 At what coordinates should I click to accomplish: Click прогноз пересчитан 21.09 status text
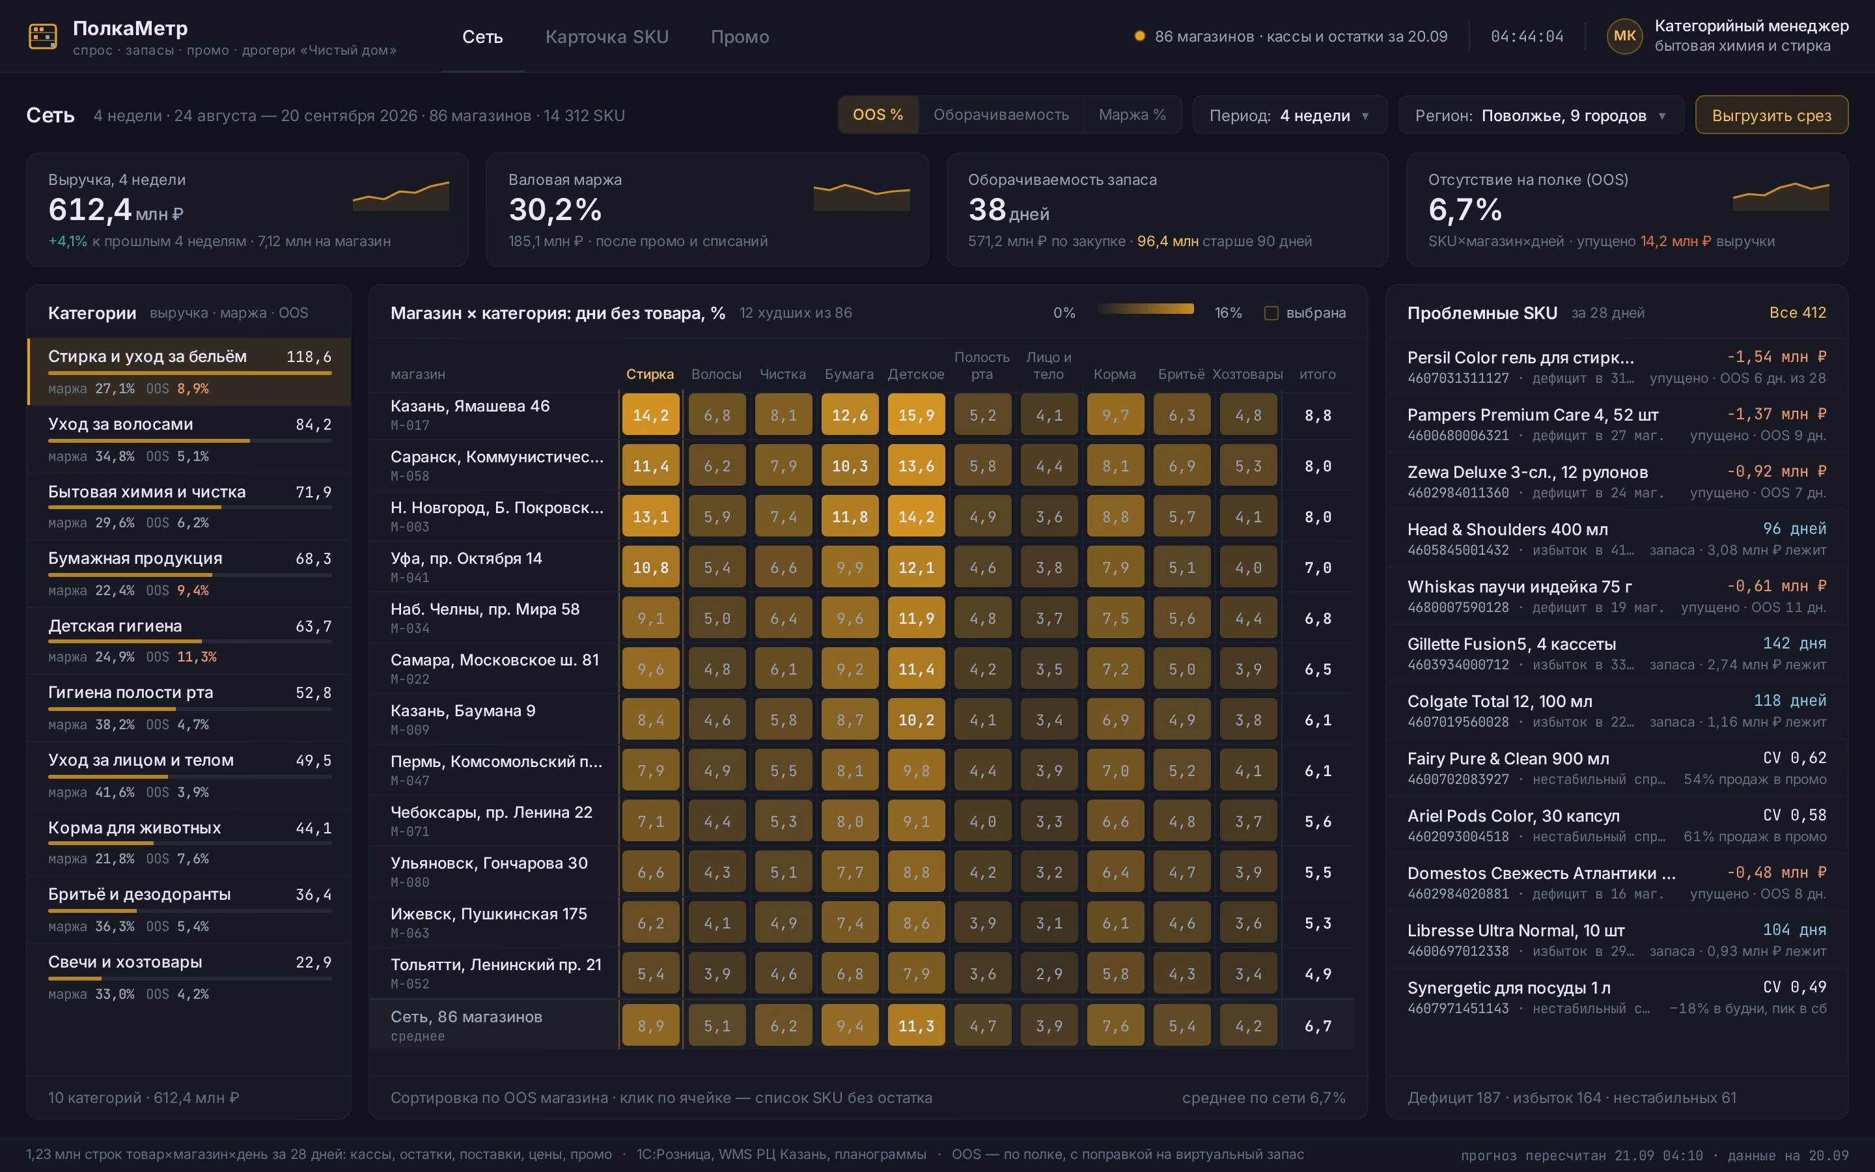click(1581, 1155)
